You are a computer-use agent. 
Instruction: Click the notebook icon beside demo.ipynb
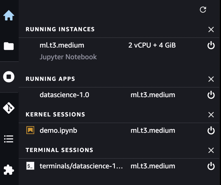[30, 130]
